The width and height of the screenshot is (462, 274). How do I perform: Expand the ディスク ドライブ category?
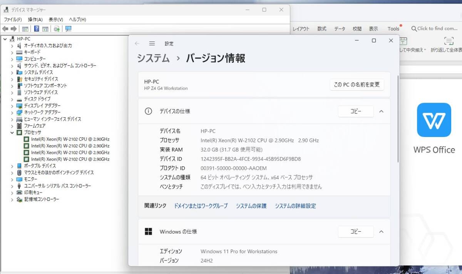point(12,99)
